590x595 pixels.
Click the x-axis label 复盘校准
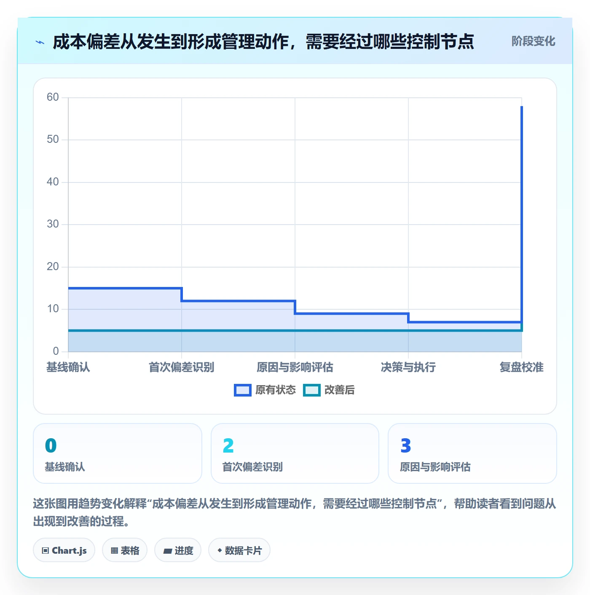point(522,367)
